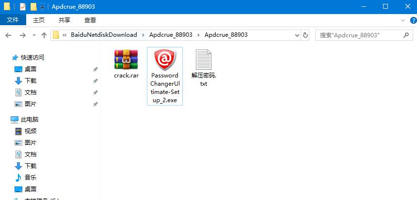Click the folder icon in address bar
This screenshot has height=200, width=417.
point(56,35)
